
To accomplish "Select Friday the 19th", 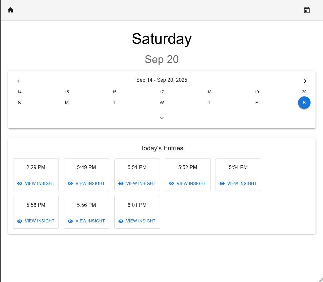I will point(257,103).
